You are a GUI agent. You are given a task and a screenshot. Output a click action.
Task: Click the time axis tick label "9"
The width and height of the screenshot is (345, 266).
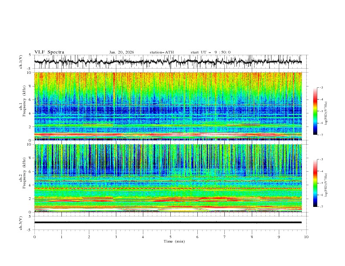pos(279,237)
